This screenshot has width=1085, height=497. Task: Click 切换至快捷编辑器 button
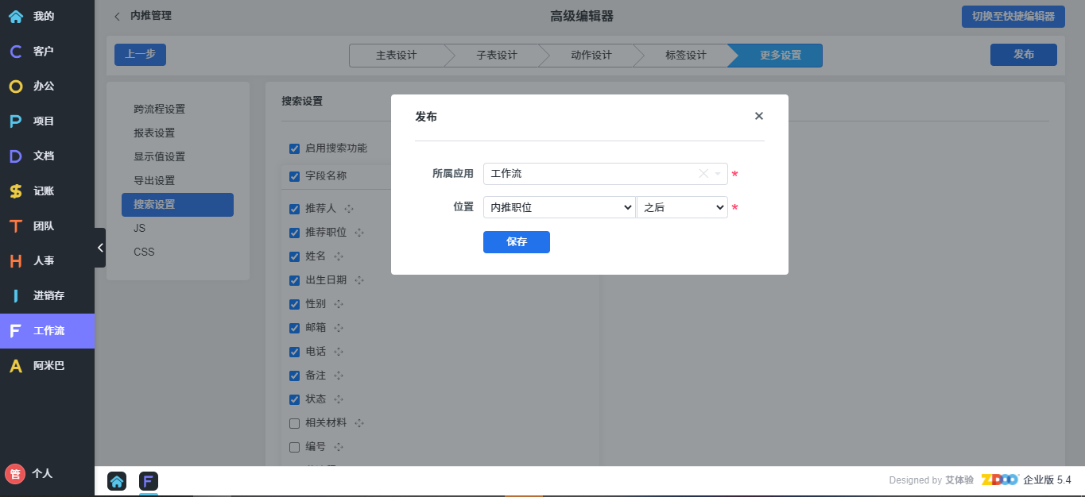1013,16
